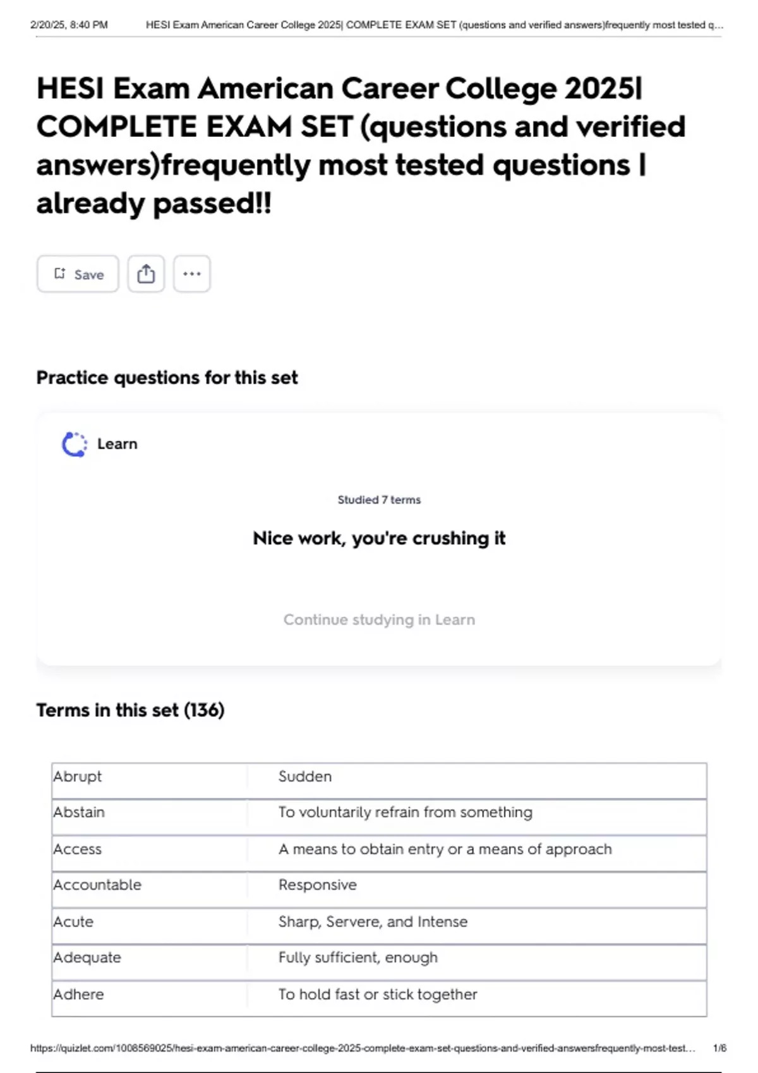The width and height of the screenshot is (758, 1073).
Task: Click the 'Studied 7 terms' progress text
Action: (x=379, y=500)
